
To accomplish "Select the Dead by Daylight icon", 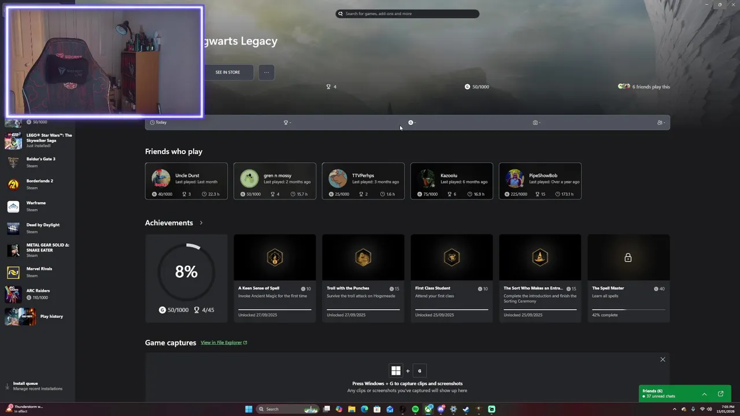I will pos(13,228).
